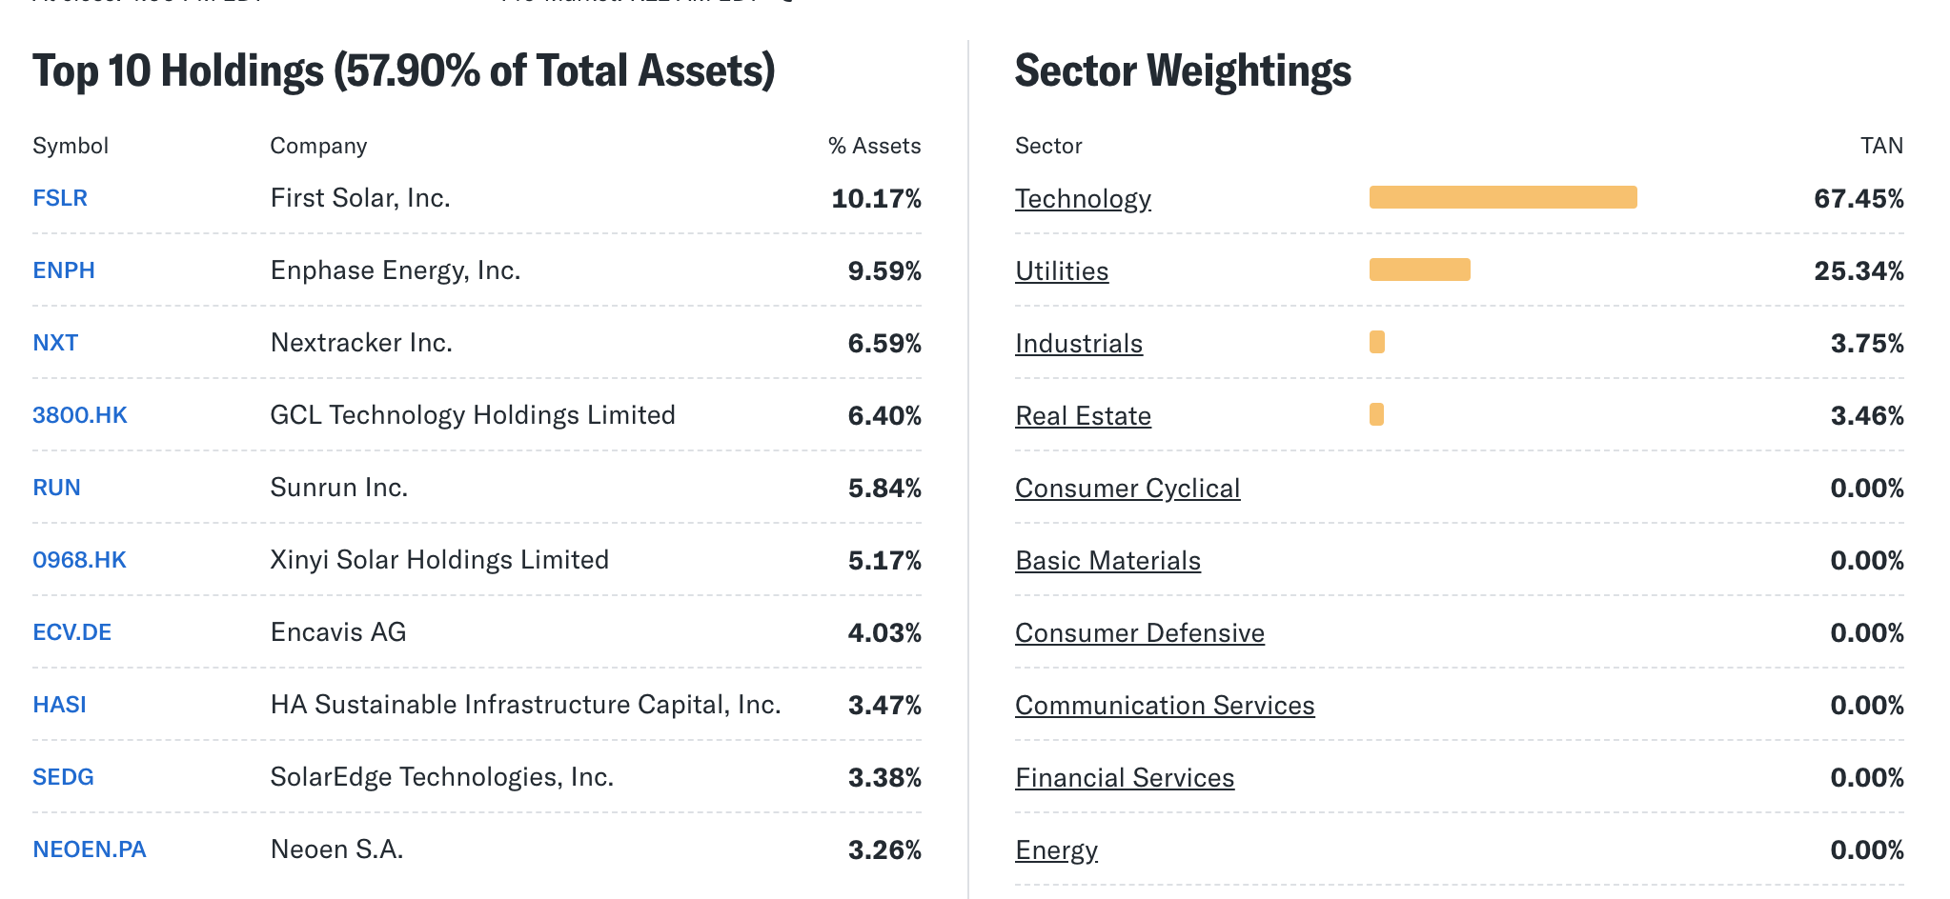1950x899 pixels.
Task: Click the ENPH symbol link
Action: [x=64, y=270]
